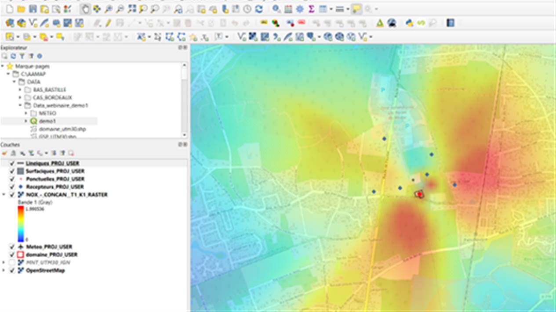Save the project with the floppy disk icon
This screenshot has width=556, height=312.
tap(33, 9)
